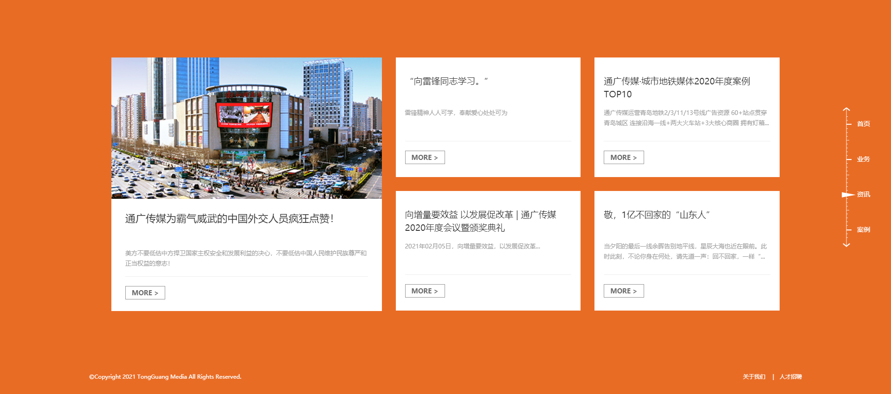
Task: Click MORE in the 2020年度会议暨颁奖典礼 card
Action: (x=425, y=291)
